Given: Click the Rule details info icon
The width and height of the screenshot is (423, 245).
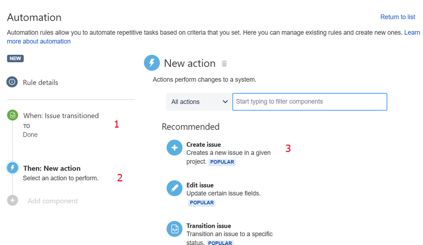Looking at the screenshot, I should (x=12, y=82).
